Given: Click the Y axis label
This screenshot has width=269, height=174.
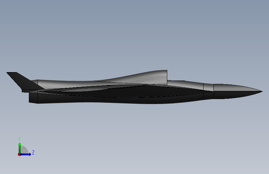Looking at the screenshot, I should (x=20, y=139).
